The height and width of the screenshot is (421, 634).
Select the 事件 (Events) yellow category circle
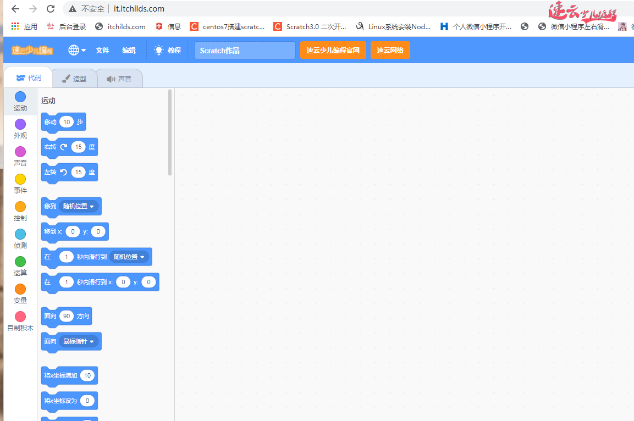pos(20,179)
